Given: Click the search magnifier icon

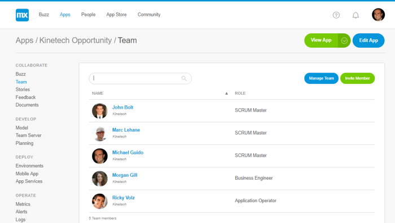Looking at the screenshot, I should coord(184,78).
